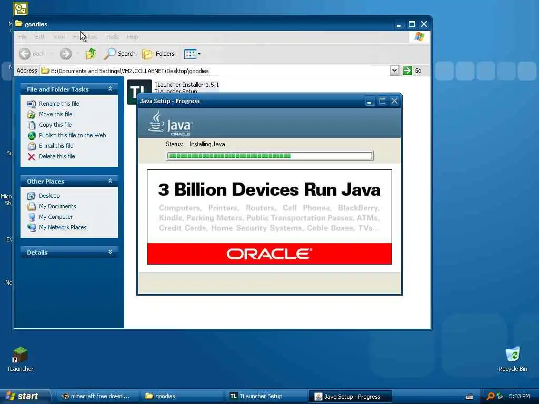This screenshot has height=404, width=539.
Task: Click the 3 Billion Devices Run Java heading
Action: click(x=269, y=189)
